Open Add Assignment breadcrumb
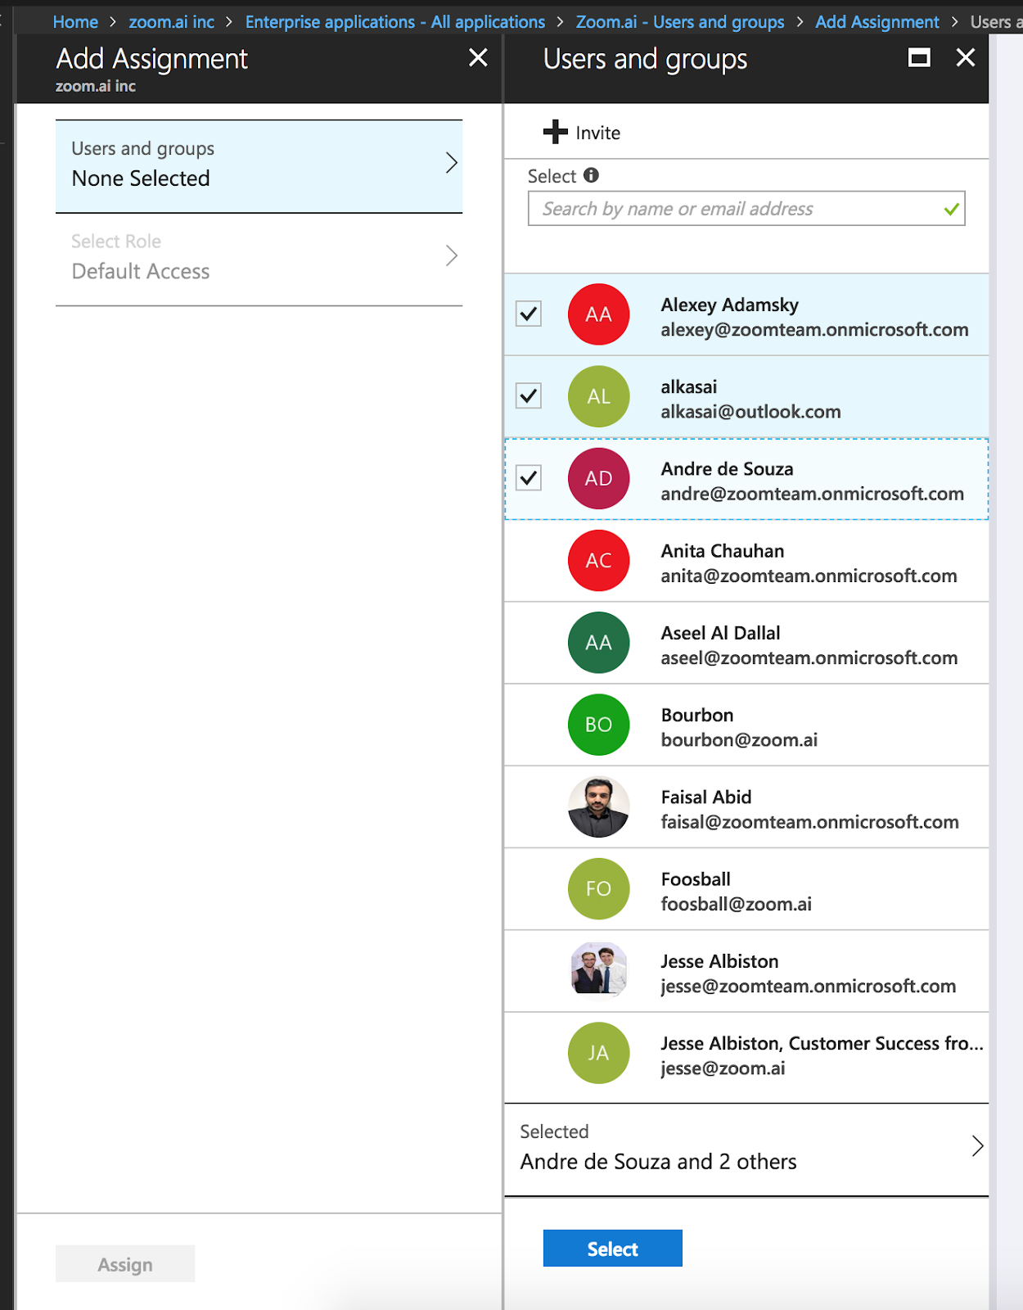This screenshot has width=1023, height=1310. [877, 22]
